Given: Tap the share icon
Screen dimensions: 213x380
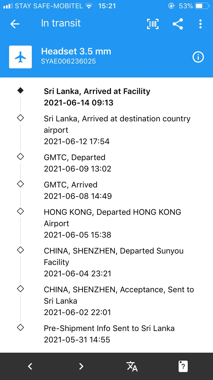Looking at the screenshot, I should (178, 24).
